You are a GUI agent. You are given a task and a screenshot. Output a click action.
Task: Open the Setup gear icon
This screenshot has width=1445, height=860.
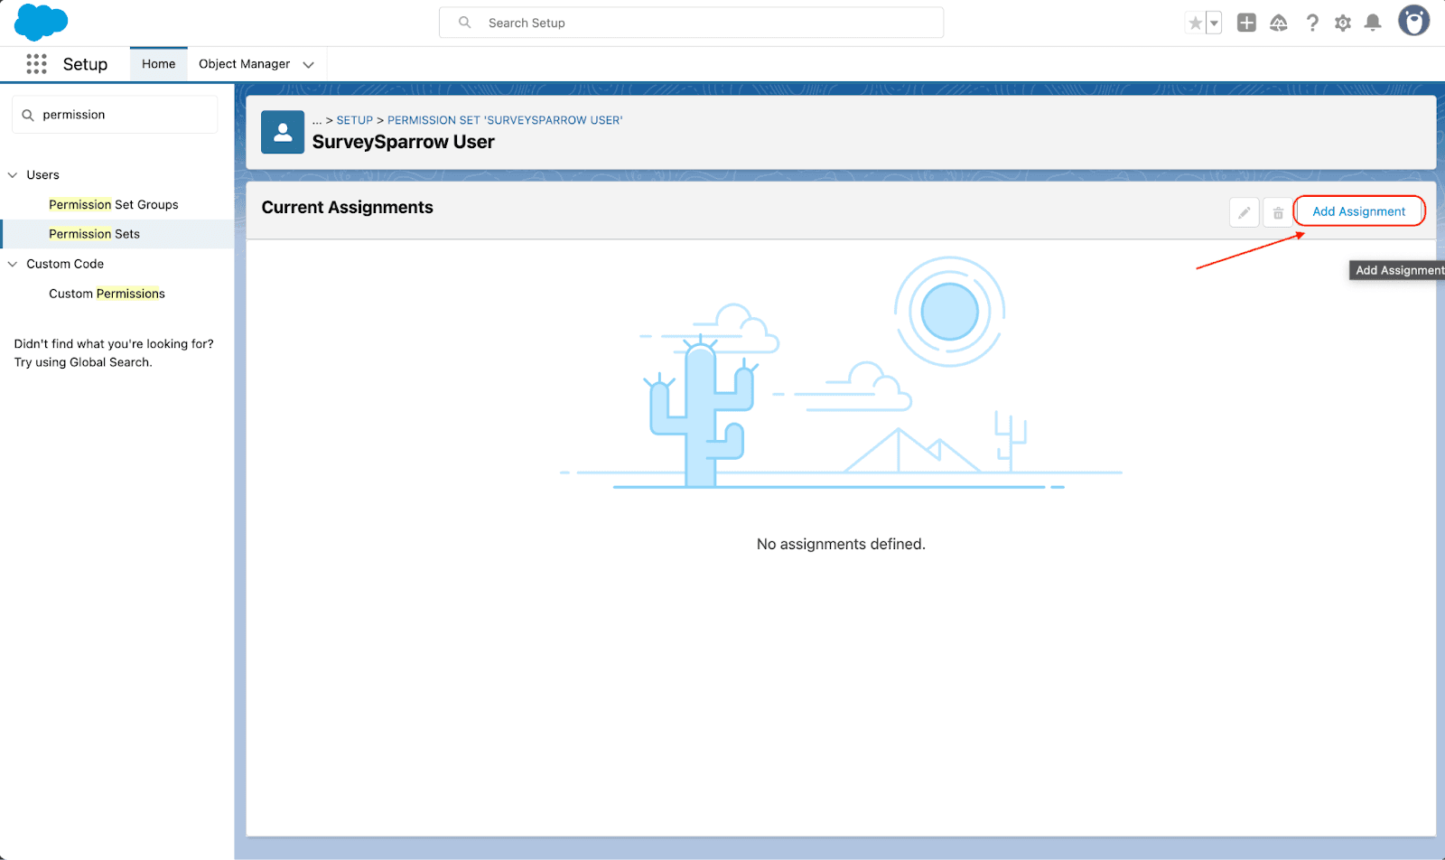tap(1343, 23)
